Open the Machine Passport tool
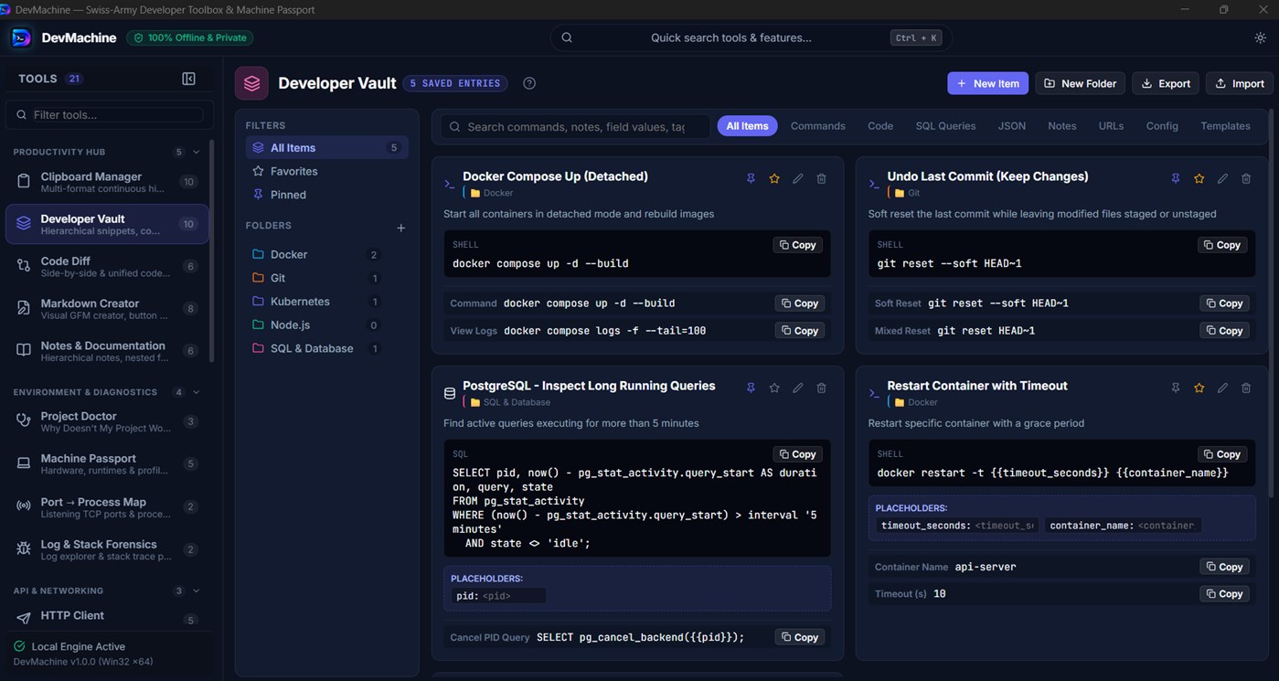The height and width of the screenshot is (681, 1279). (107, 464)
